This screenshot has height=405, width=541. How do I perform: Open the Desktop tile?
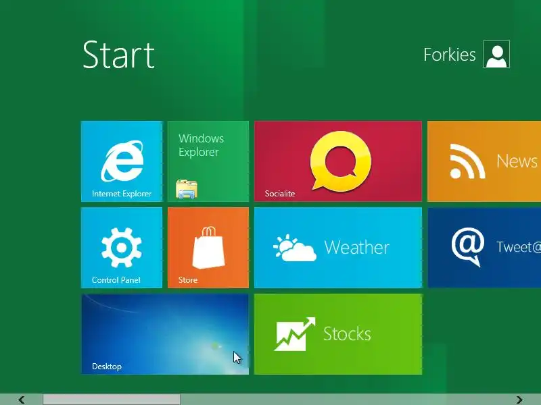click(165, 334)
